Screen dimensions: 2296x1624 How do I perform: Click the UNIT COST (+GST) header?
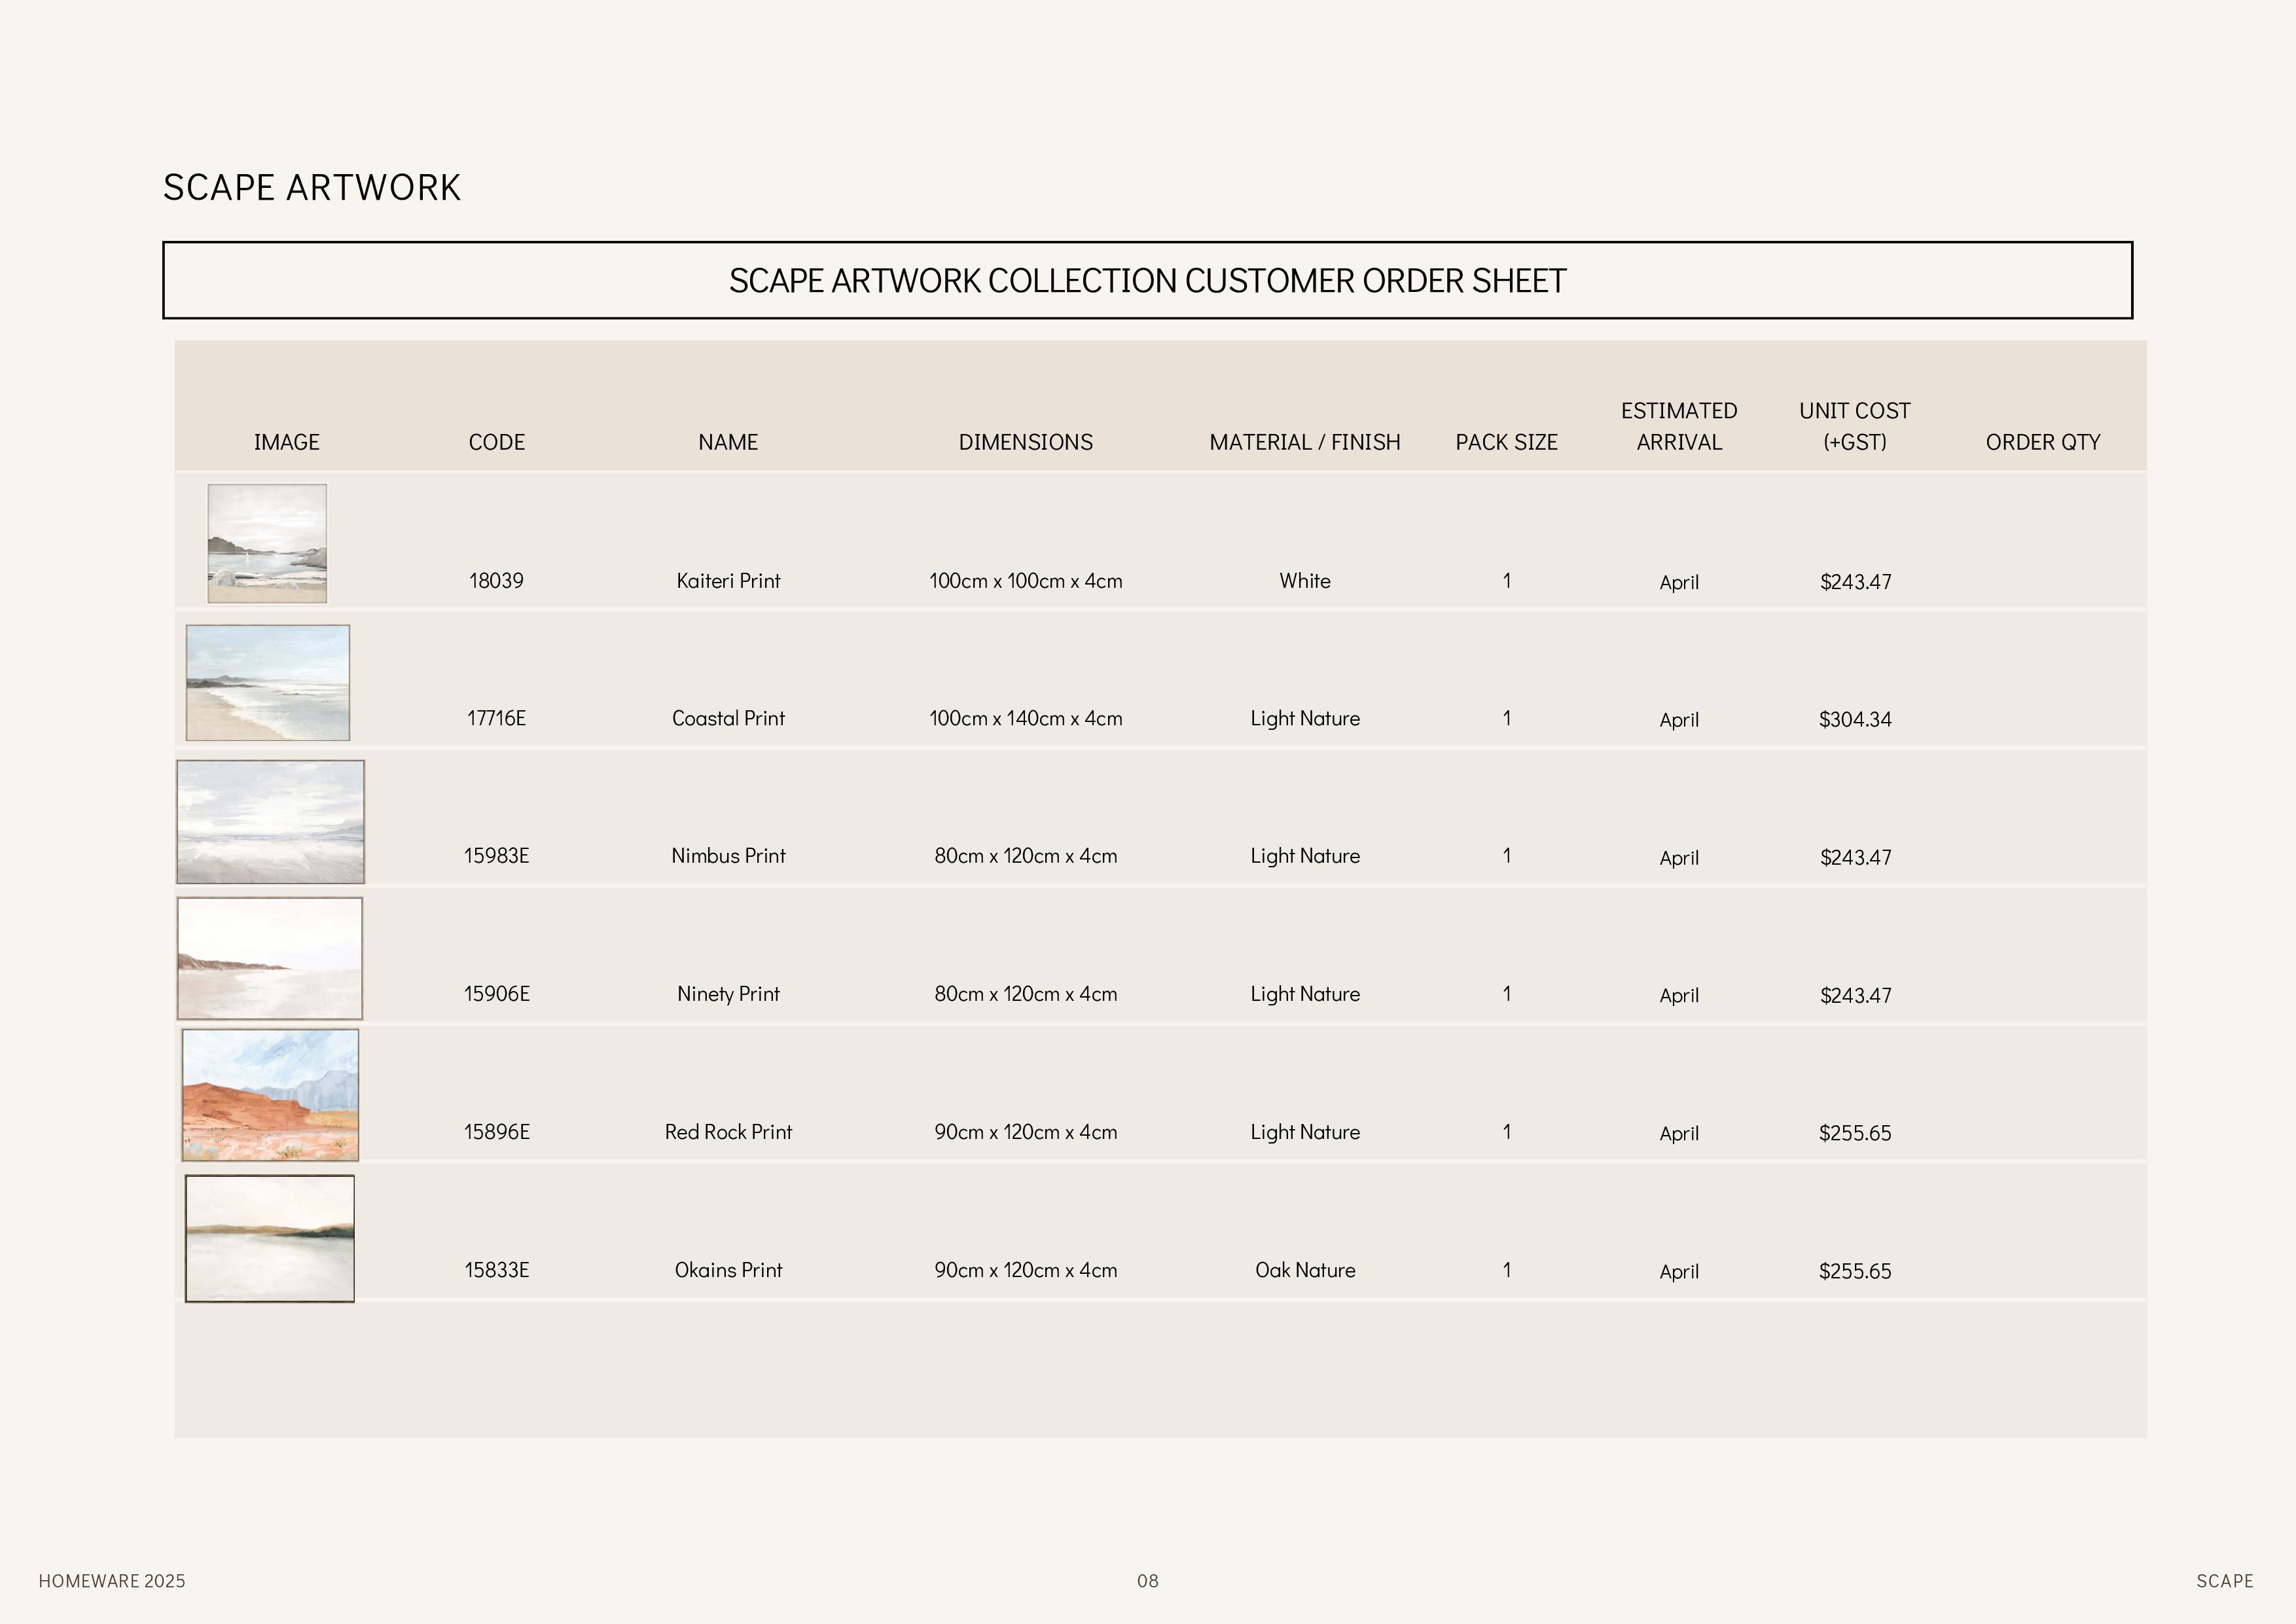1854,426
